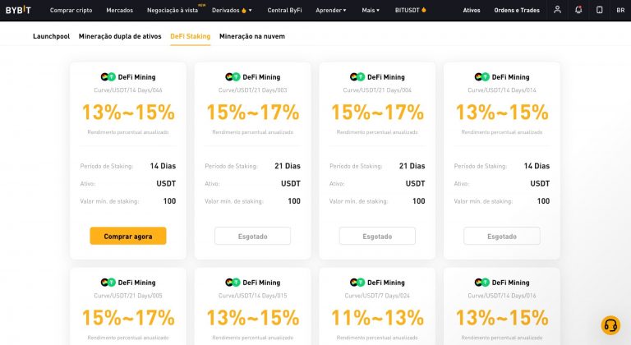Click 13%~15% yield on Days/044 card
The height and width of the screenshot is (345, 631).
tap(128, 113)
